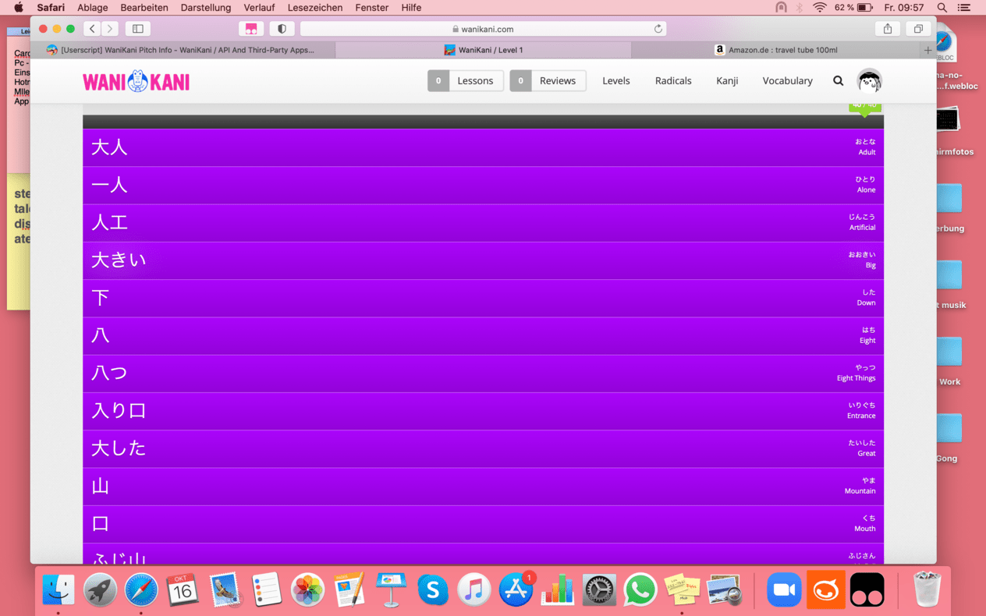Open Spotlight search in the menu bar
986x616 pixels.
tap(942, 7)
